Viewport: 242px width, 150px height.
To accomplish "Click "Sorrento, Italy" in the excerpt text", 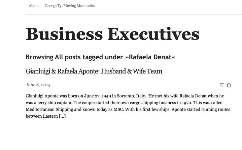I will [131, 96].
